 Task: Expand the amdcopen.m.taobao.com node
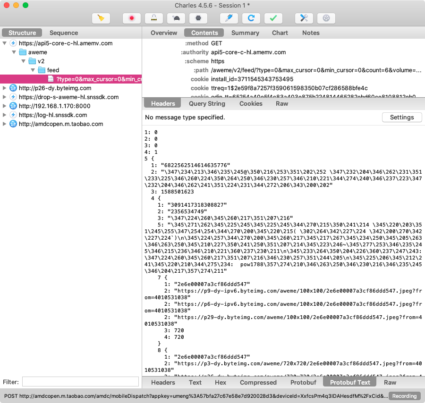pos(4,124)
